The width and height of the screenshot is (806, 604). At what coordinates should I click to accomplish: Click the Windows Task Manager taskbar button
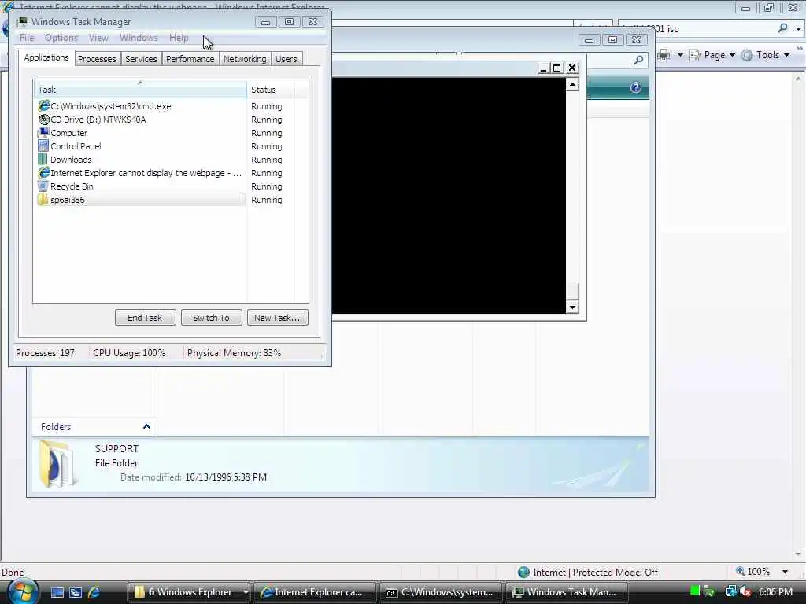click(x=567, y=592)
